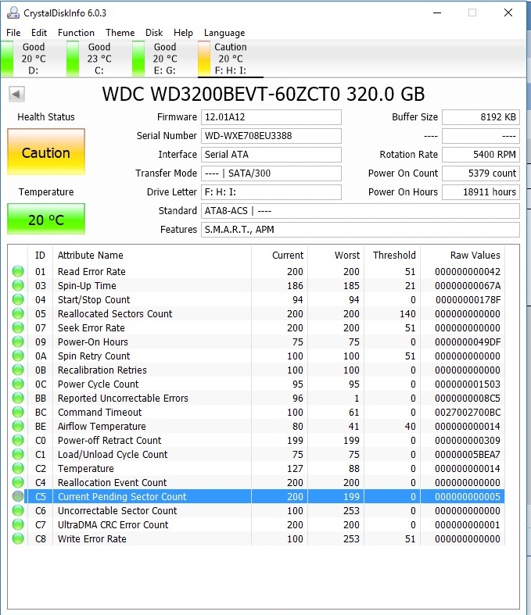
Task: Click status circle for Seek Error Rate
Action: click(18, 328)
